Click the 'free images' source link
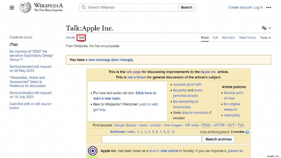Image resolution: width=281 pixels, height=158 pixels. click(x=173, y=125)
